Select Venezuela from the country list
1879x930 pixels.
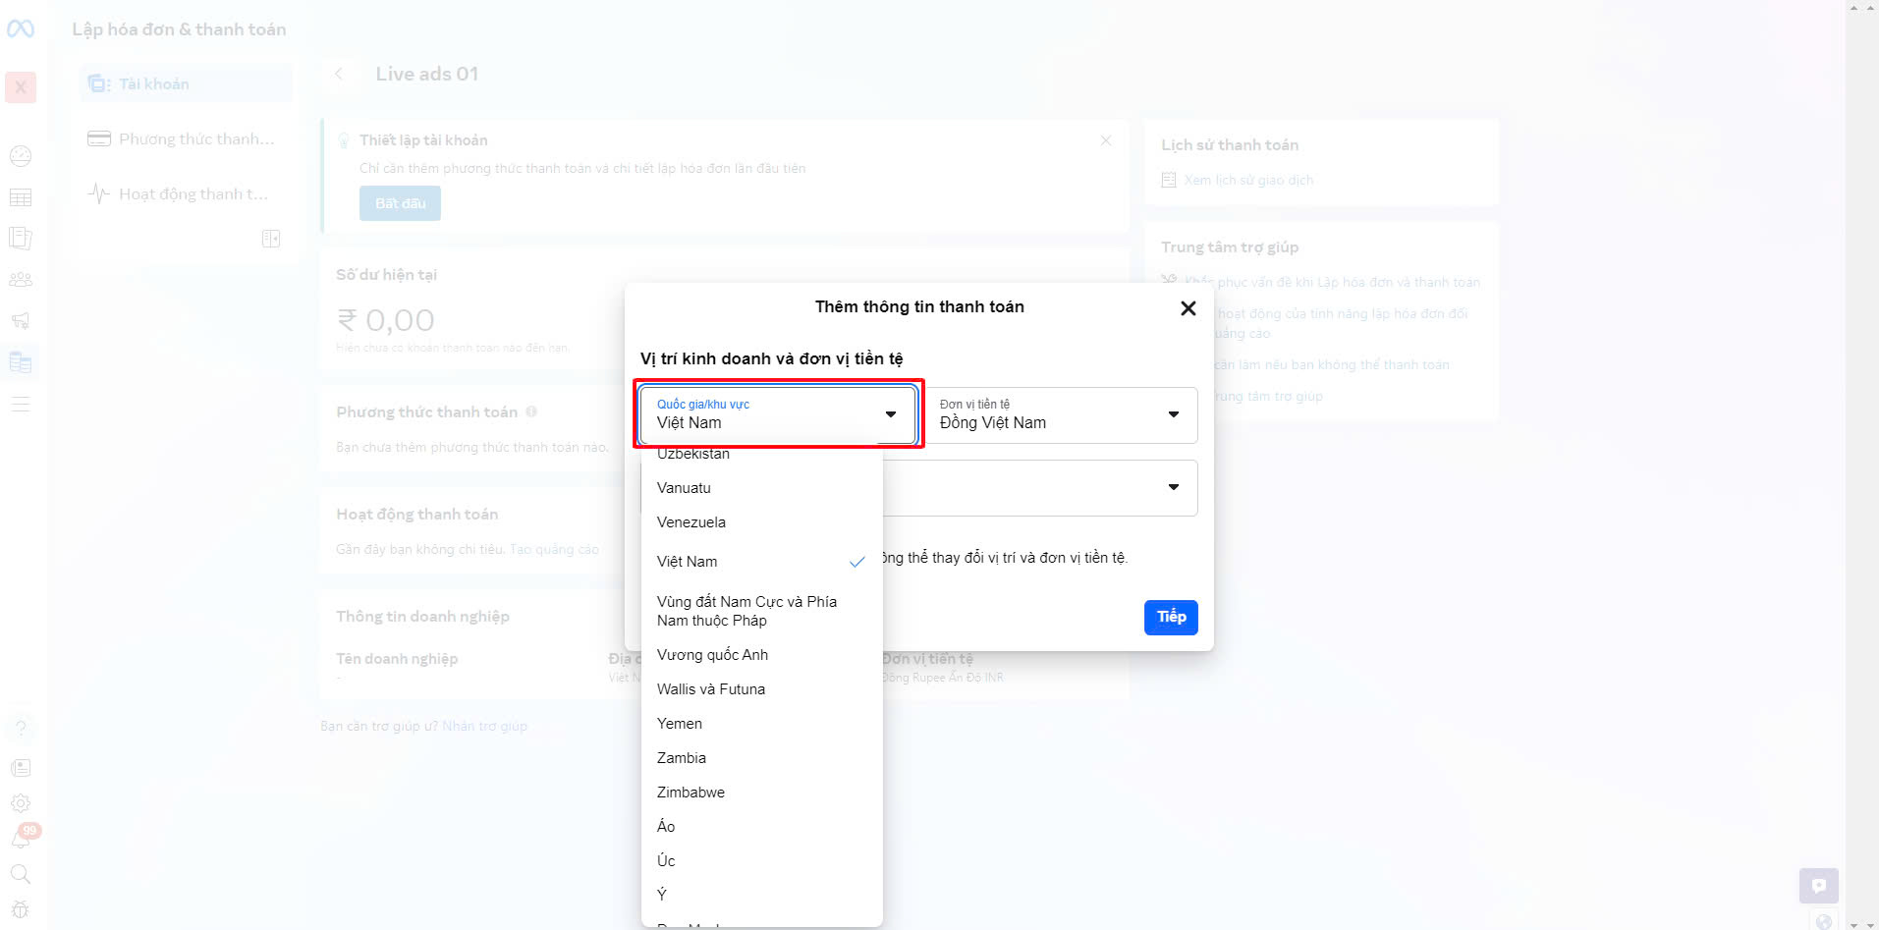(x=761, y=522)
